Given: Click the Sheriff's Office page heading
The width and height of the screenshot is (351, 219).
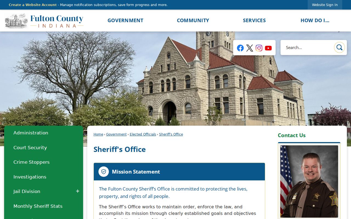Looking at the screenshot, I should [120, 149].
